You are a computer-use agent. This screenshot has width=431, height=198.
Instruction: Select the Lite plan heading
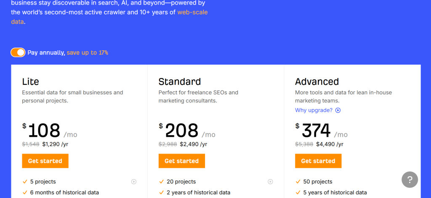click(31, 81)
